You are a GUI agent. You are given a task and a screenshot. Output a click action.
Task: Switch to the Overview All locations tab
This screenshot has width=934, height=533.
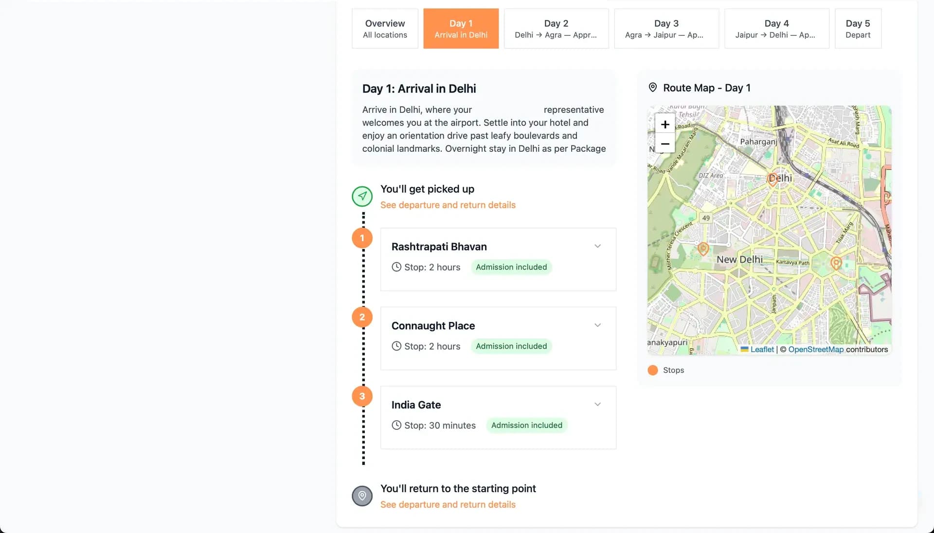385,29
